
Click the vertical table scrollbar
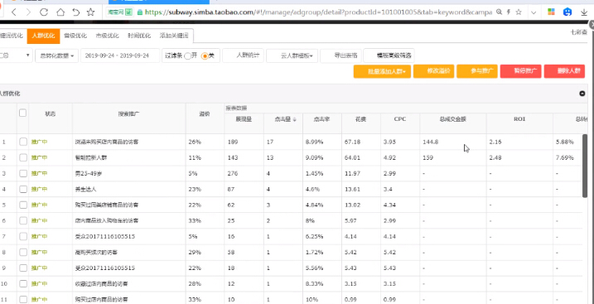click(585, 166)
